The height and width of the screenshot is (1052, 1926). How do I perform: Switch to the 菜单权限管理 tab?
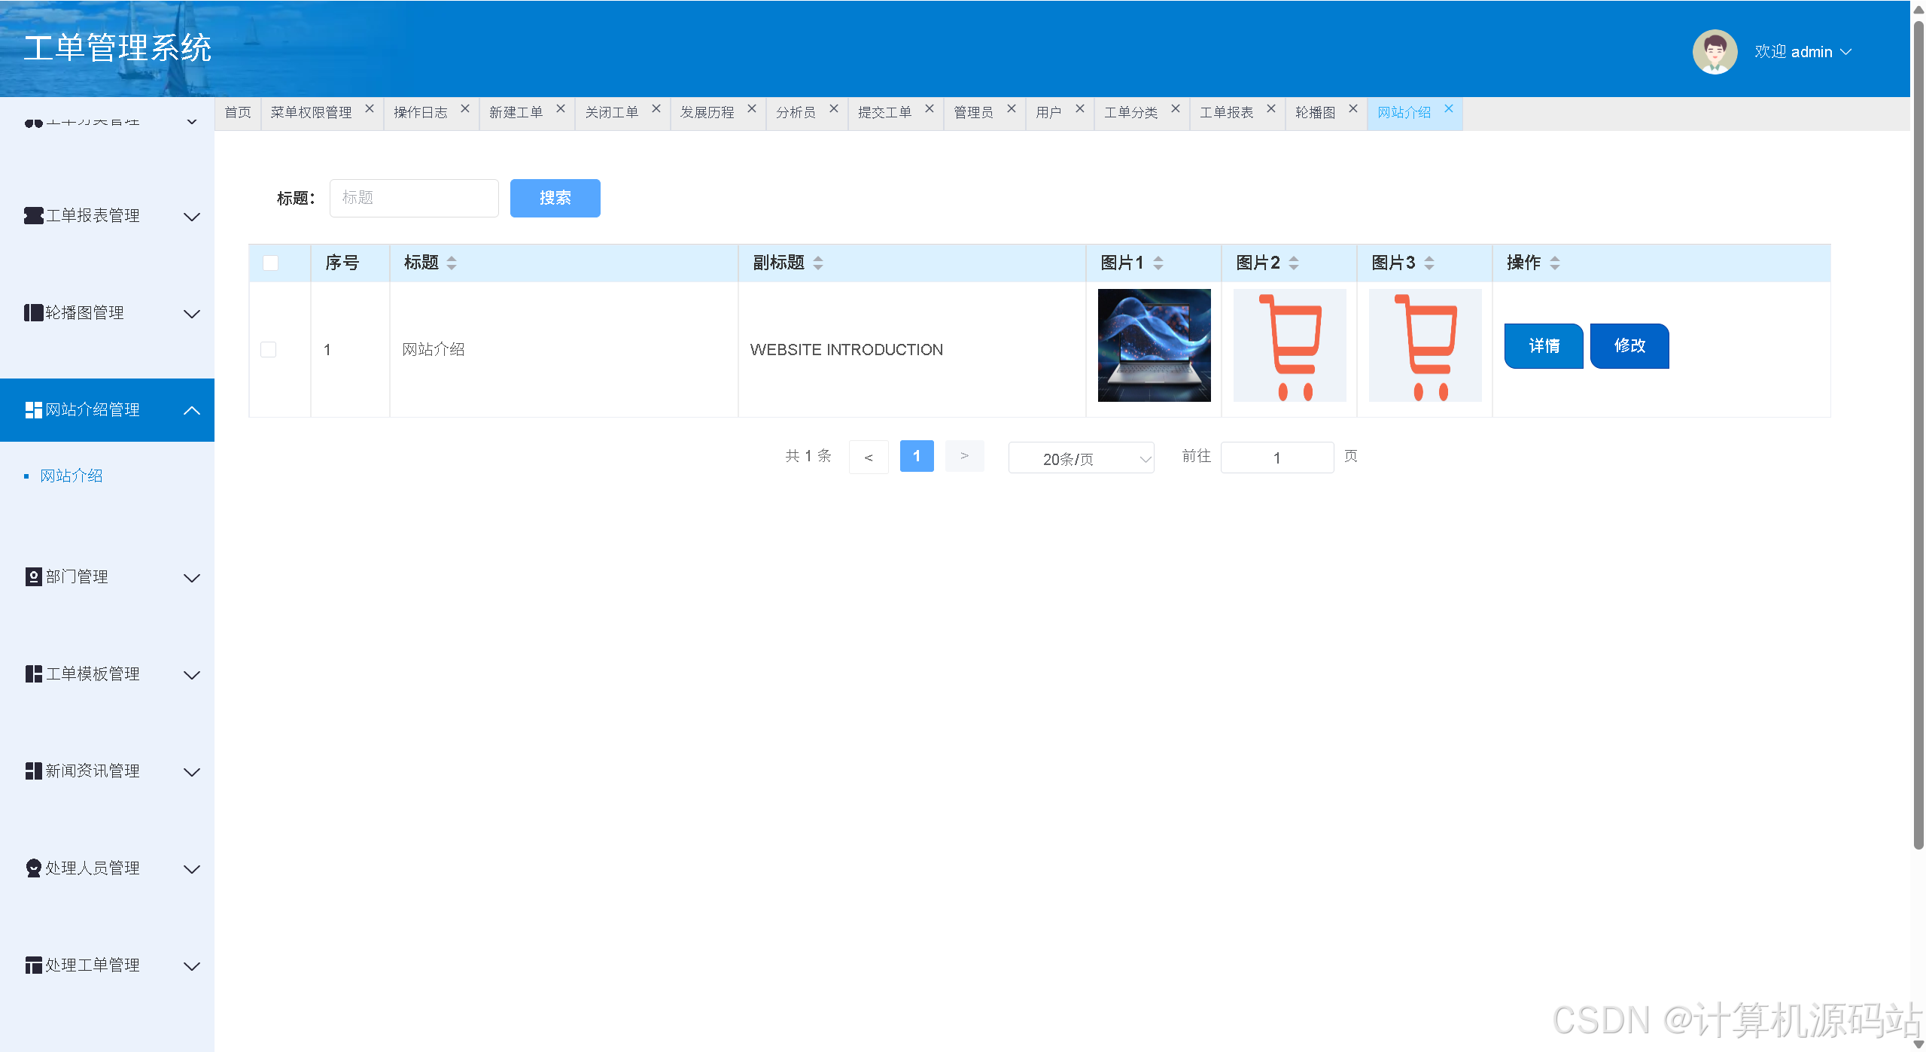click(311, 113)
